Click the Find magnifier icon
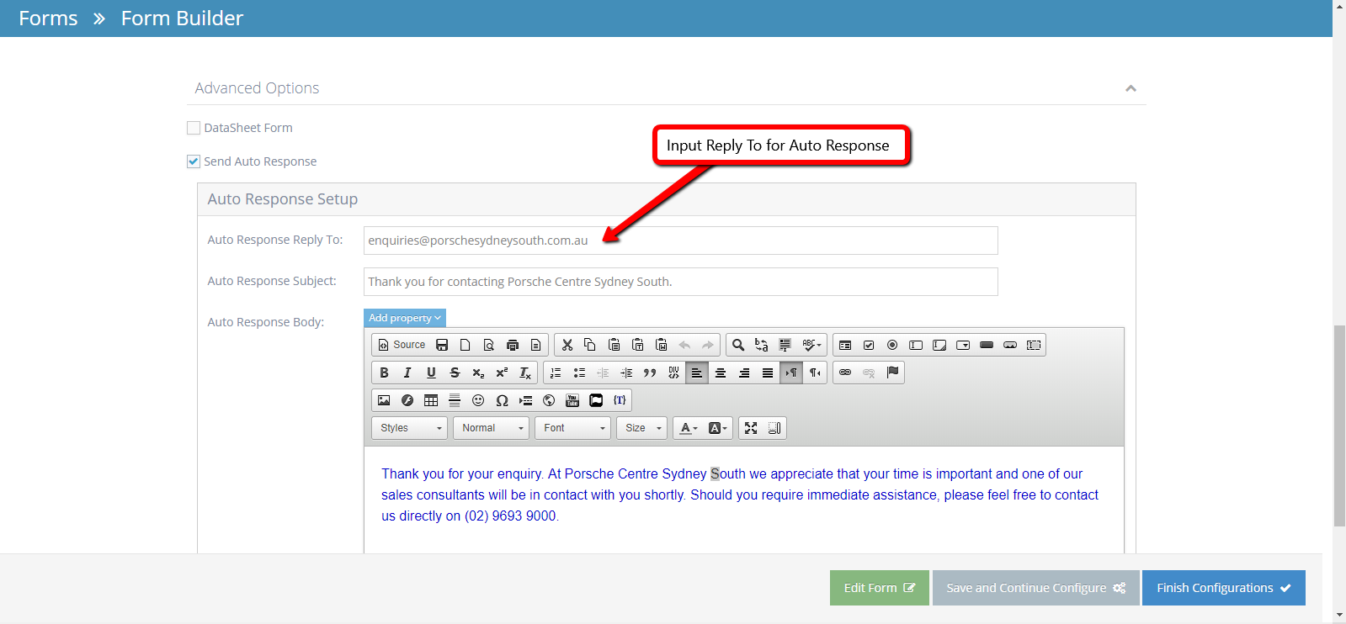Viewport: 1346px width, 624px height. click(x=738, y=345)
